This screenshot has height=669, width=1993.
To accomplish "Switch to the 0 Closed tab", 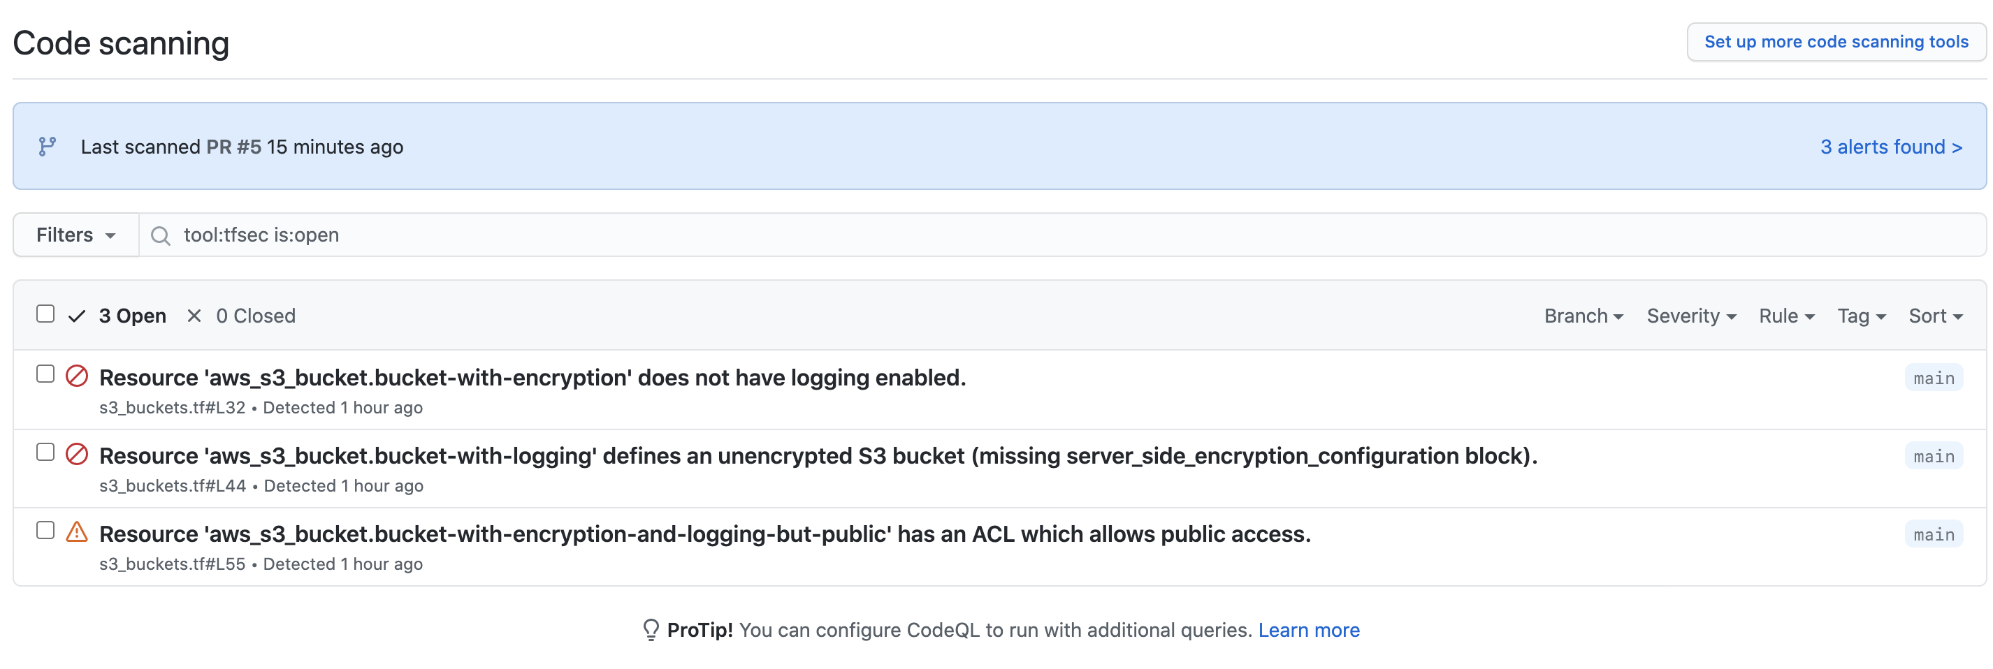I will tap(256, 315).
